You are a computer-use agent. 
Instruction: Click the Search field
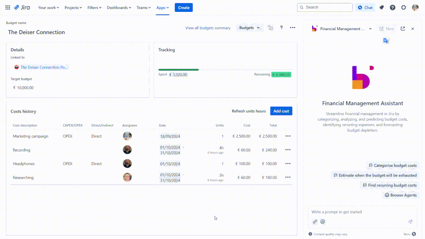click(x=325, y=7)
